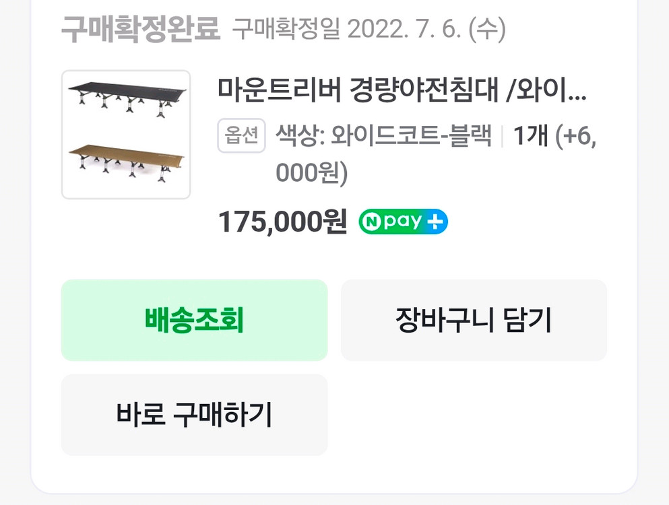The height and width of the screenshot is (505, 669).
Task: Click the 구매확정완료 order status header
Action: click(139, 27)
